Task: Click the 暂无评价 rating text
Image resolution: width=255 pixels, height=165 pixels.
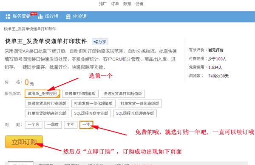Action: click(215, 50)
